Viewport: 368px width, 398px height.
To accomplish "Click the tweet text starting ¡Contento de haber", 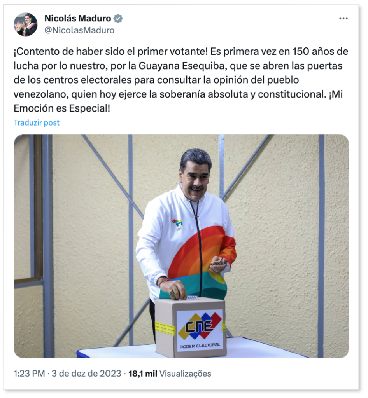I will click(x=181, y=80).
